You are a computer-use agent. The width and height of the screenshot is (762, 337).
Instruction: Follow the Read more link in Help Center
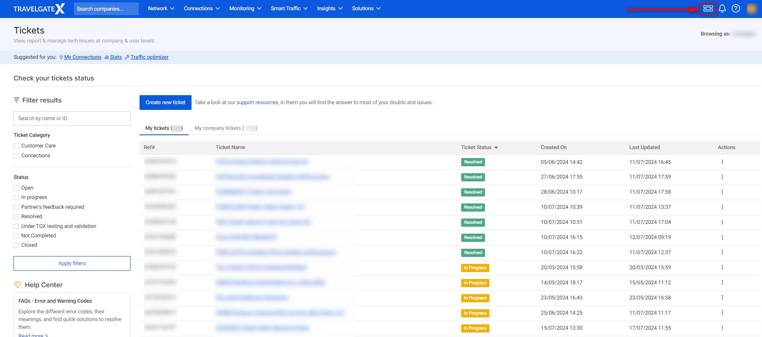click(x=33, y=335)
